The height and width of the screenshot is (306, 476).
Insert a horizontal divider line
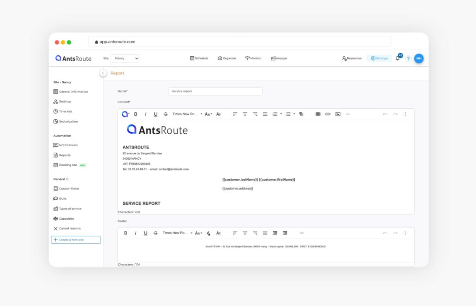348,114
